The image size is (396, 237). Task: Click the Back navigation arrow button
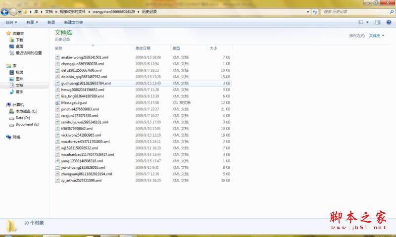5,11
